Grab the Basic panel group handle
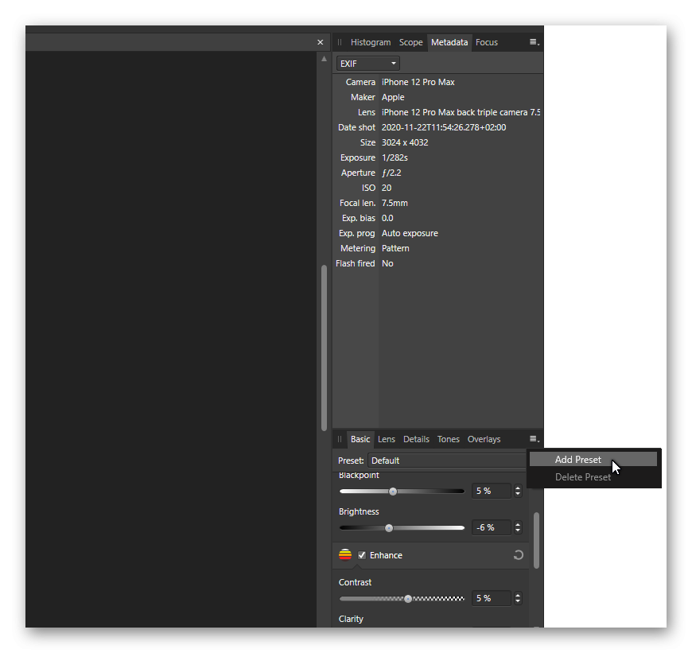The height and width of the screenshot is (653, 692). (x=340, y=439)
